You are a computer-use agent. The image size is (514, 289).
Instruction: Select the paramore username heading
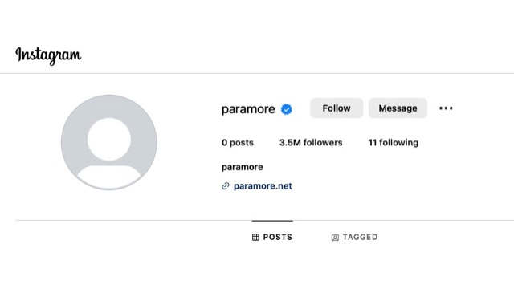[248, 109]
